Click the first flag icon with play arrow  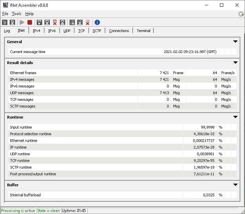point(39,22)
